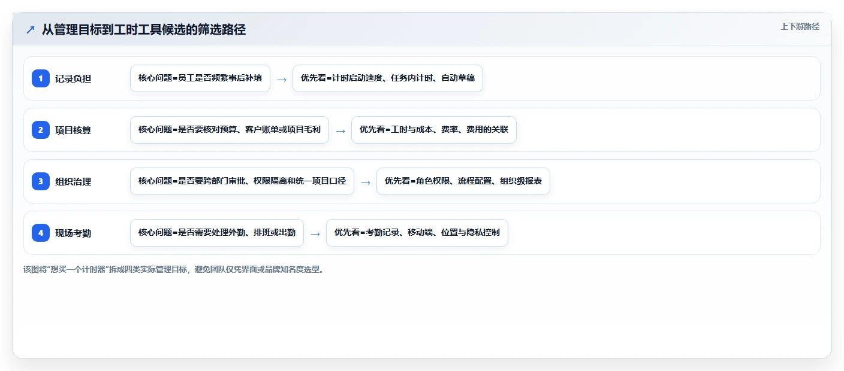
Task: Select box 优先看=工时与成本、费率、费用的关联
Action: click(434, 130)
